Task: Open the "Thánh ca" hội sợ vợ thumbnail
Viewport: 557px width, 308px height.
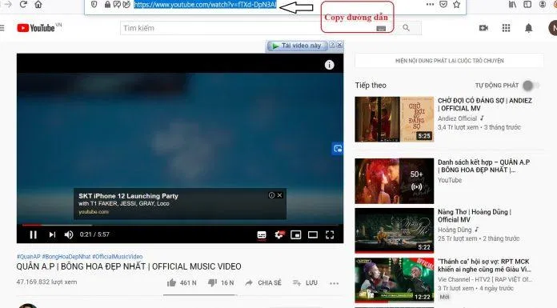Action: (x=395, y=280)
